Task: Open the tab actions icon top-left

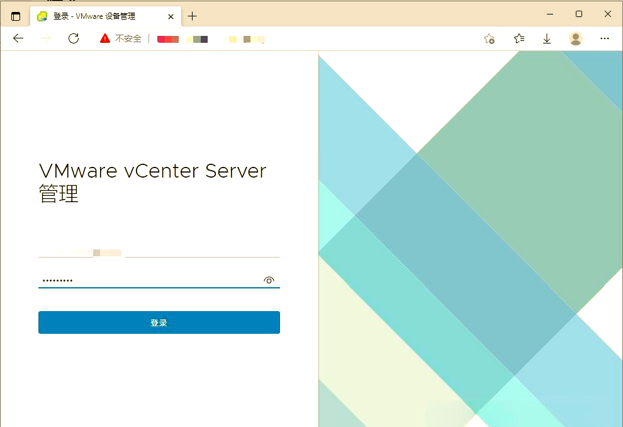Action: tap(14, 15)
